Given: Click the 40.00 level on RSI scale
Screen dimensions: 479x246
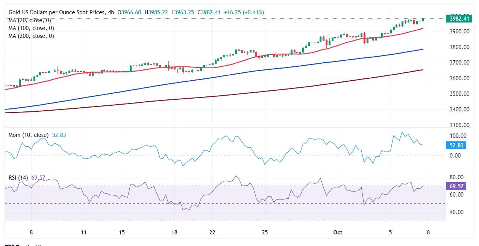Looking at the screenshot, I should pos(456,212).
